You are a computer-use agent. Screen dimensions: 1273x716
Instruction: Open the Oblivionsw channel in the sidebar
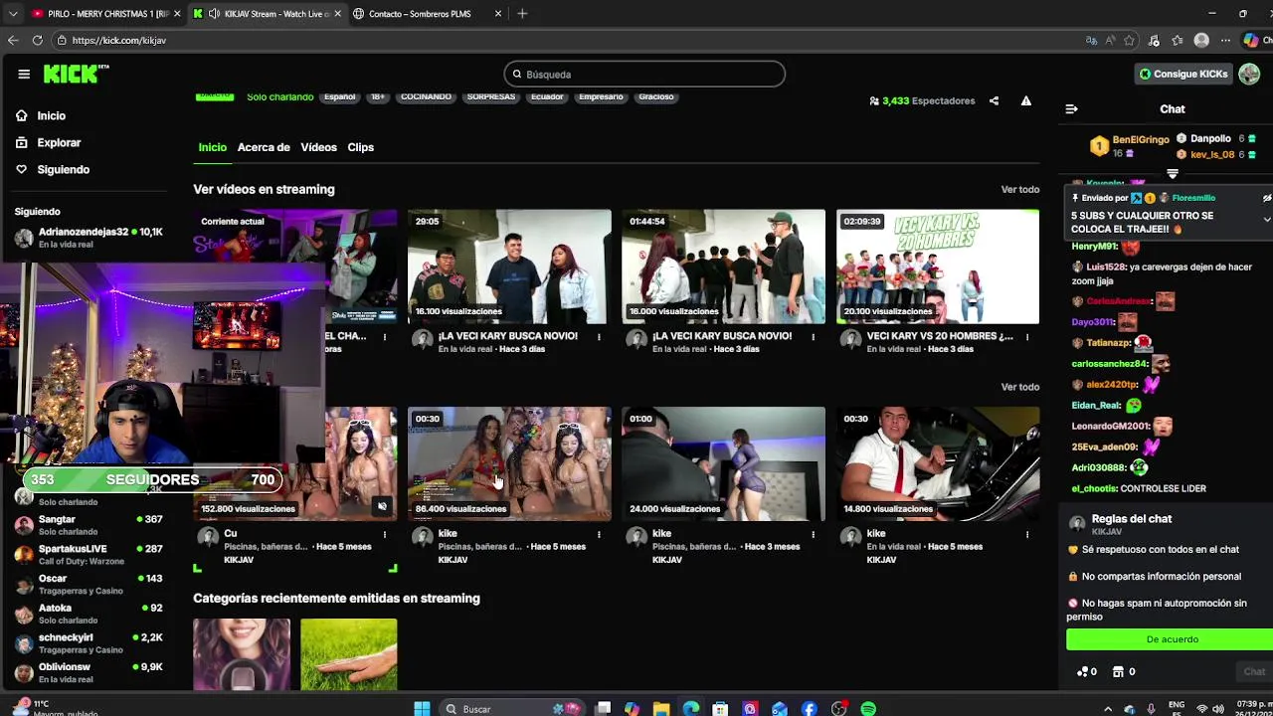tap(90, 672)
